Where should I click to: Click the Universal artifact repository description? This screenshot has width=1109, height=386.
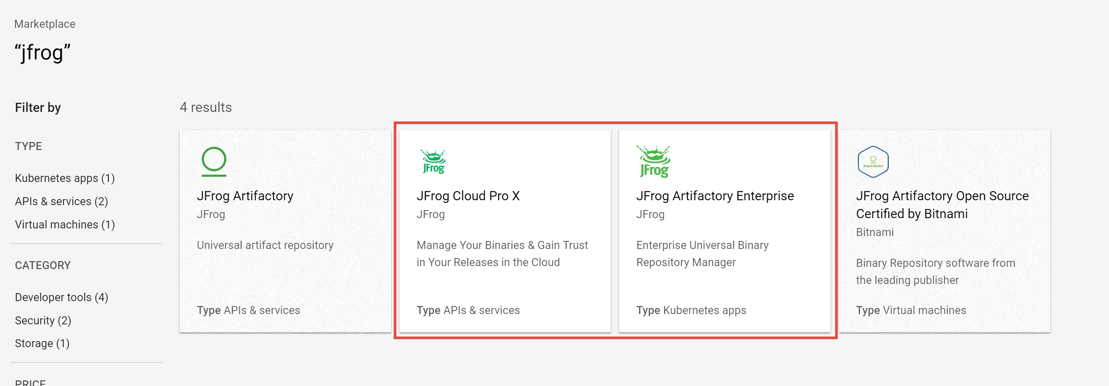pos(265,245)
